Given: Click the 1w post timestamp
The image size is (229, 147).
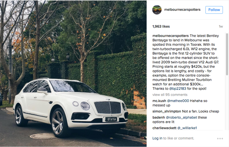Looking at the screenshot, I should (x=221, y=27).
